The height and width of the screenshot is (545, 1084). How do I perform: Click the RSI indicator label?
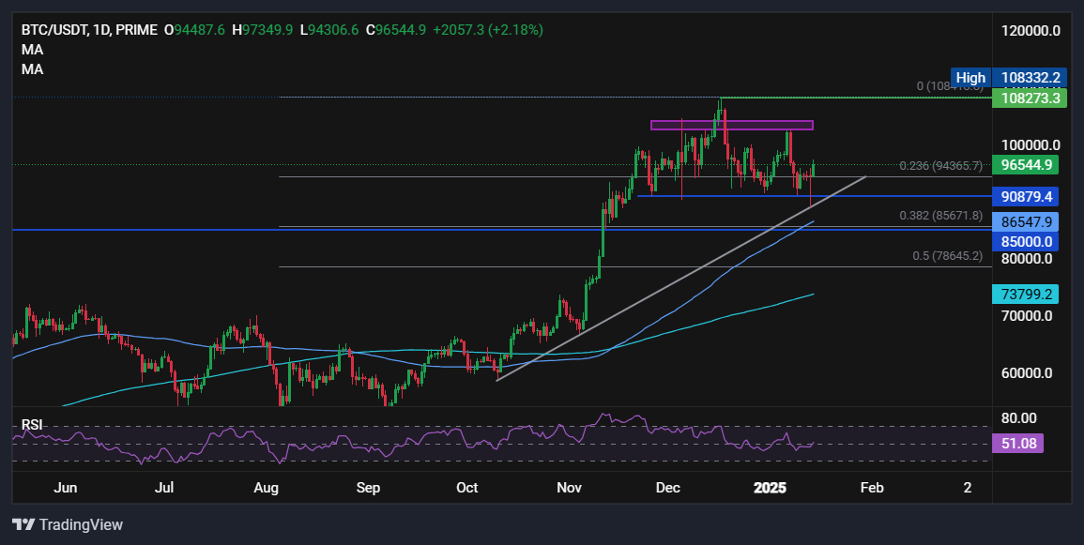32,424
